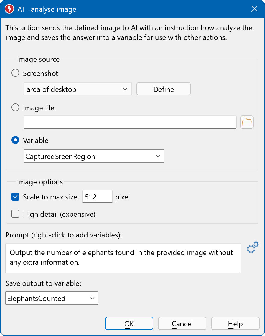Viewport: 265px width, 336px height.
Task: Open the ElephantsCounted output variable dropdown
Action: (x=52, y=298)
